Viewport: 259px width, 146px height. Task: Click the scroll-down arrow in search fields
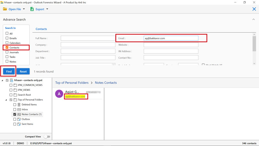point(254,63)
